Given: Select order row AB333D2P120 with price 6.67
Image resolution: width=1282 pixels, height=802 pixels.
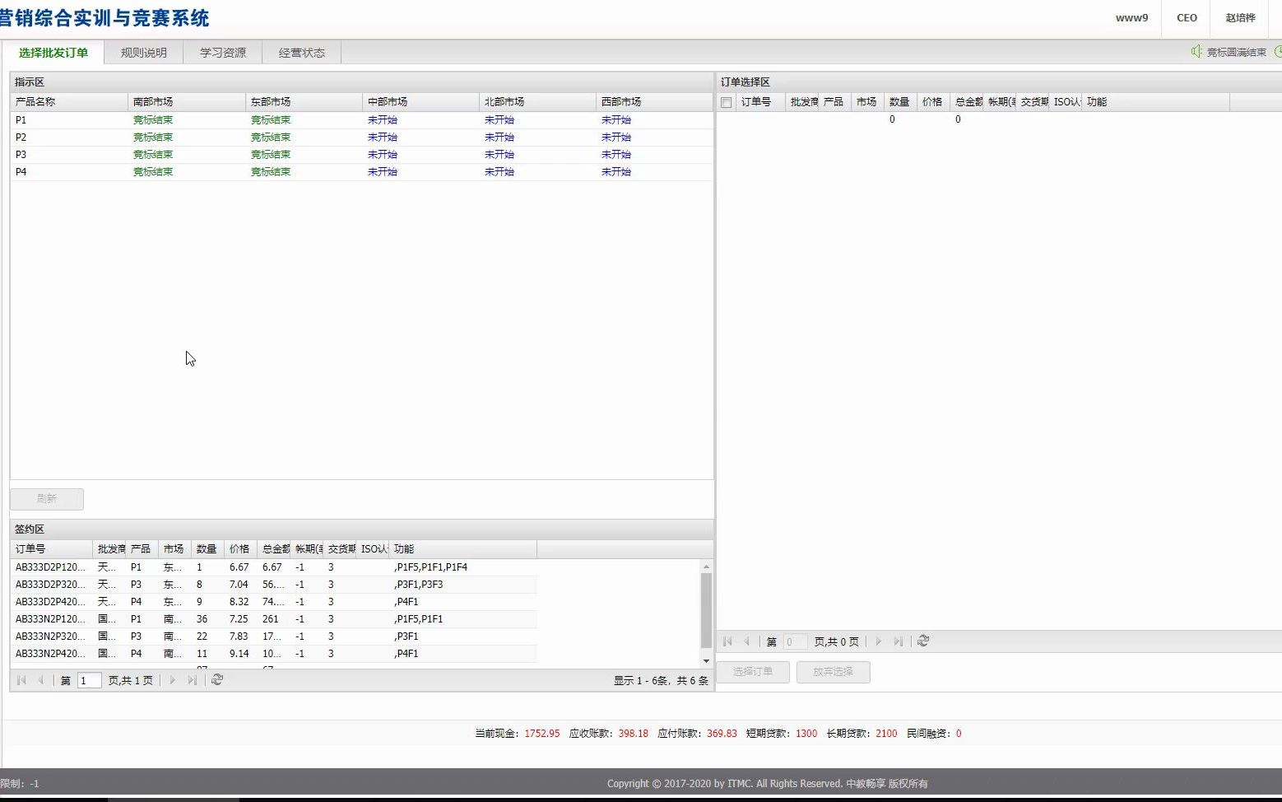Looking at the screenshot, I should click(274, 567).
